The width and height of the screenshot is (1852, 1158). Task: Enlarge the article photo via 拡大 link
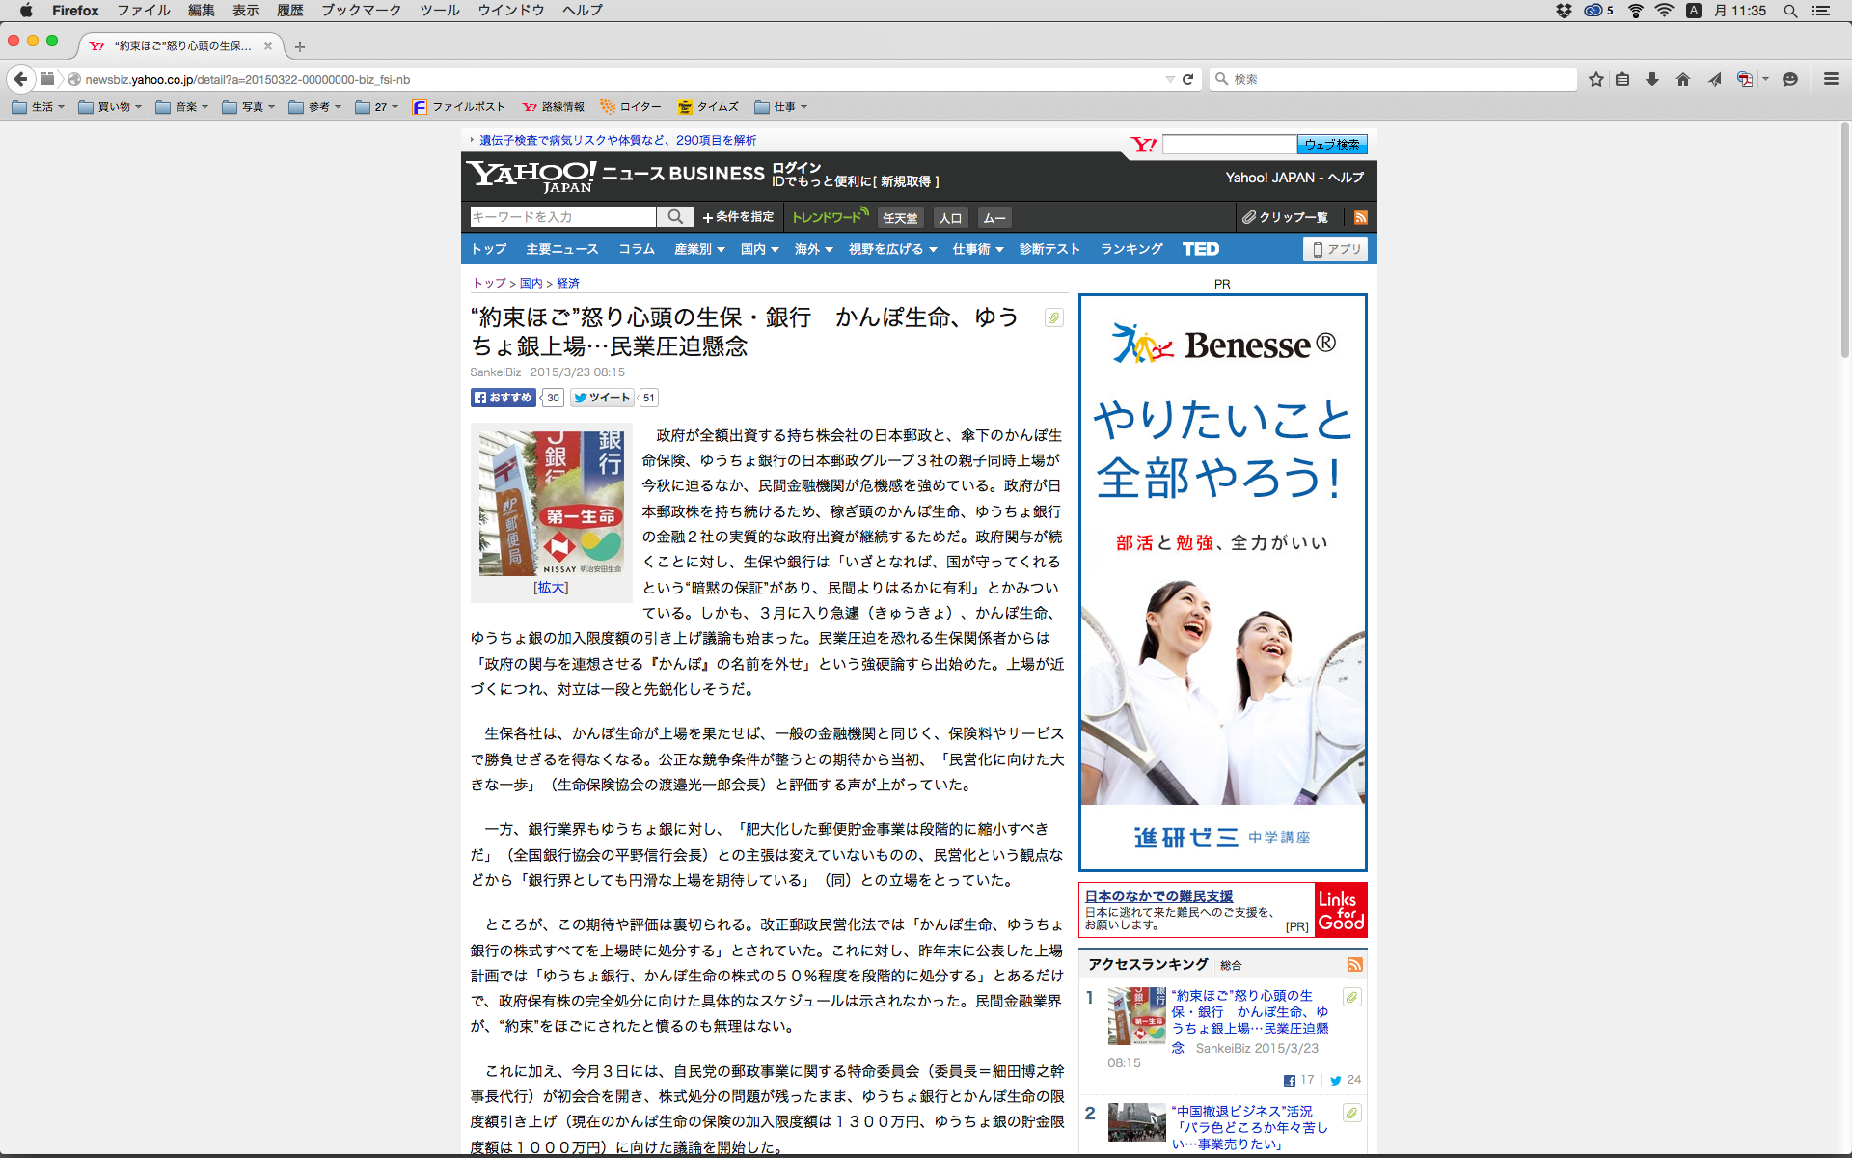click(551, 587)
